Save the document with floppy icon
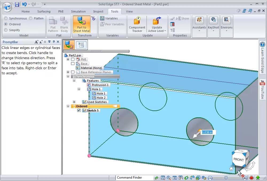This screenshot has width=267, height=181. 17,5
